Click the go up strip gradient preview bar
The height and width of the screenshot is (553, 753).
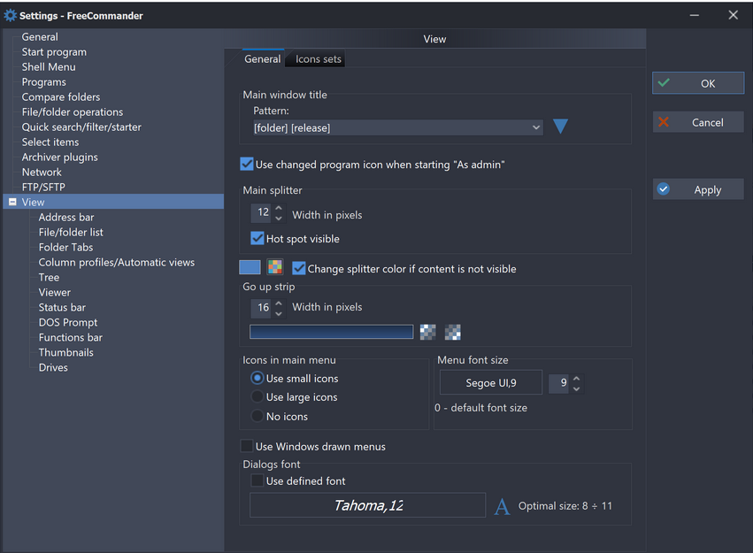[x=331, y=332]
